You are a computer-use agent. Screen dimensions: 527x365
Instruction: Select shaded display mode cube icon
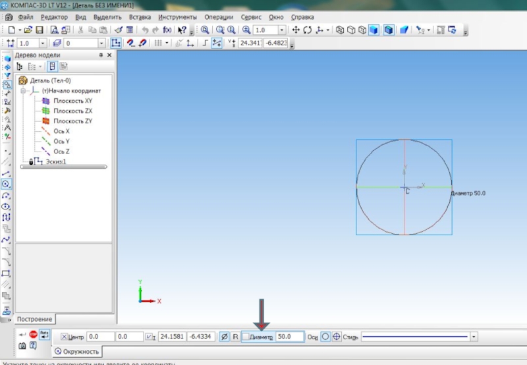374,30
